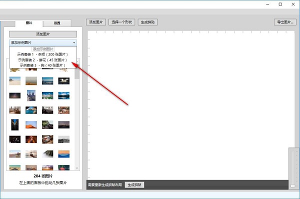Select the sandy beach thumbnail
The image size is (300, 199).
coord(15,80)
